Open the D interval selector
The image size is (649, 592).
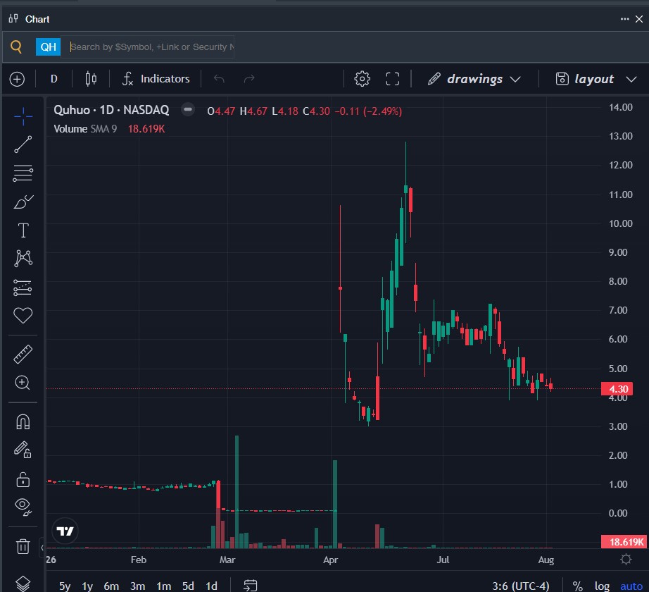click(53, 79)
